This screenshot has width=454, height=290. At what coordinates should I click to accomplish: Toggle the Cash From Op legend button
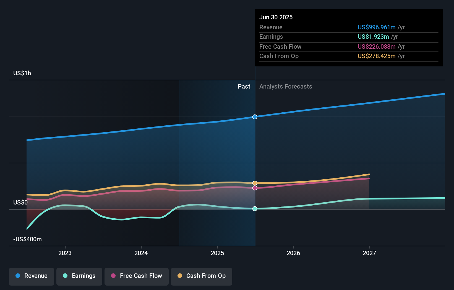pyautogui.click(x=202, y=276)
